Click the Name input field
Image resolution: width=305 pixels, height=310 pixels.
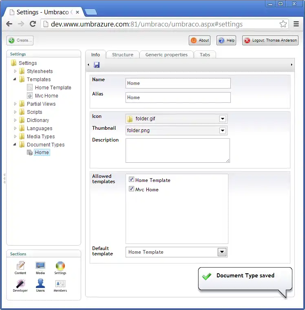pos(178,83)
